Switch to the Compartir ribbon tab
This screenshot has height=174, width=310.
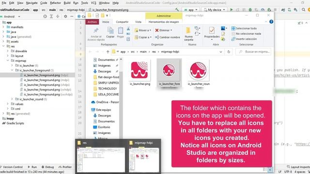tap(122, 22)
